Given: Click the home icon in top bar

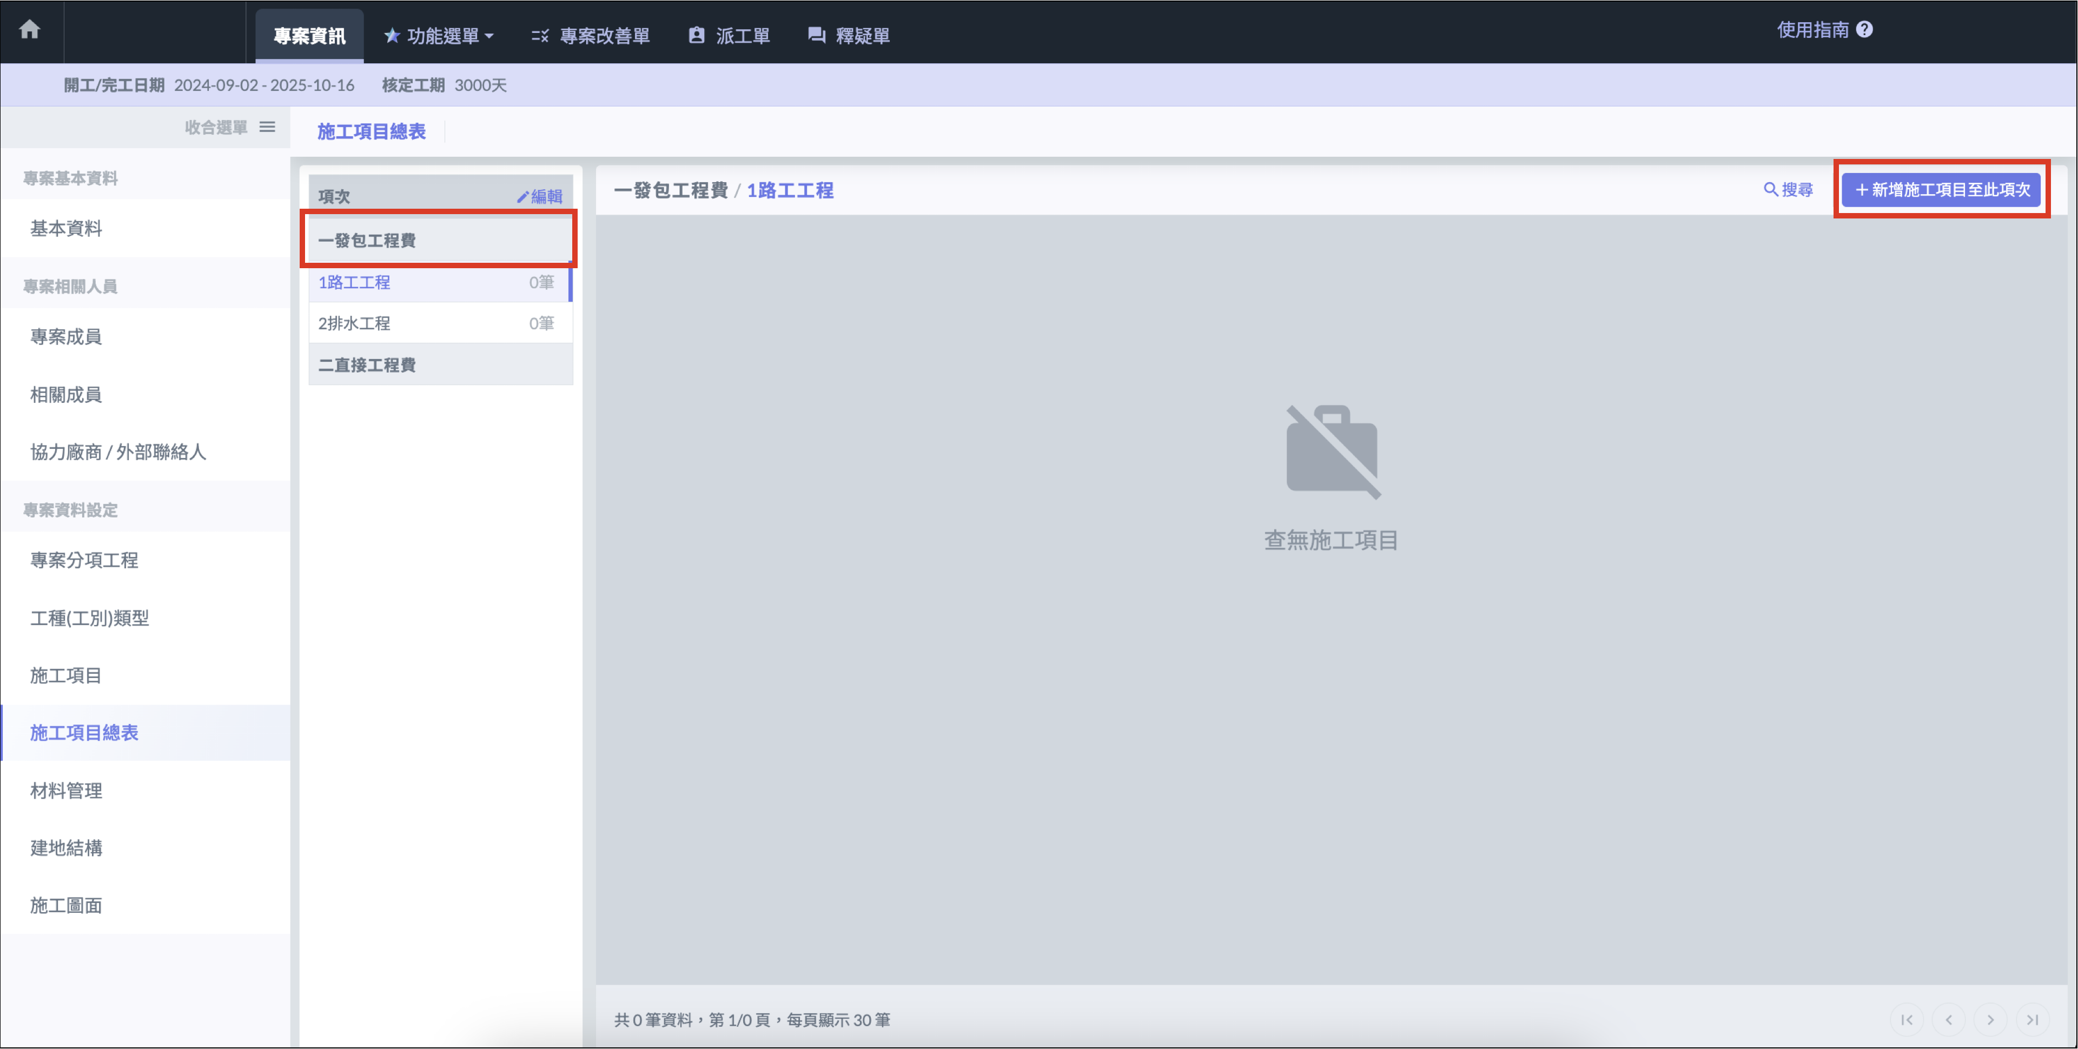Looking at the screenshot, I should pos(30,30).
